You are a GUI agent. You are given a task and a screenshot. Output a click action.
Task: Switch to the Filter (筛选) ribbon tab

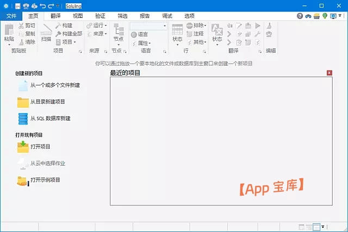coord(122,16)
